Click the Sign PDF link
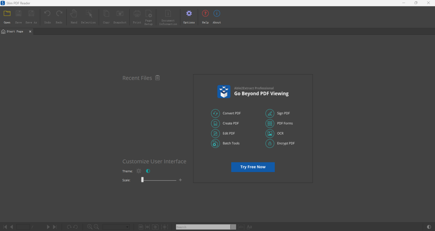 coord(283,113)
